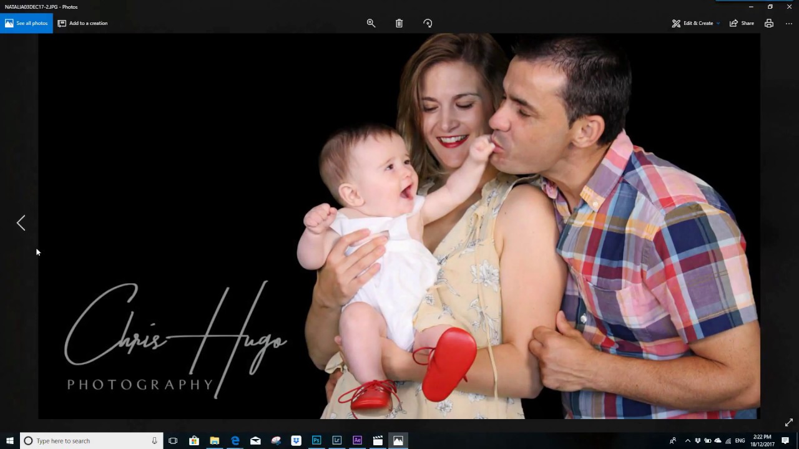This screenshot has height=449, width=799.
Task: Switch to Lightroom on taskbar
Action: [337, 441]
